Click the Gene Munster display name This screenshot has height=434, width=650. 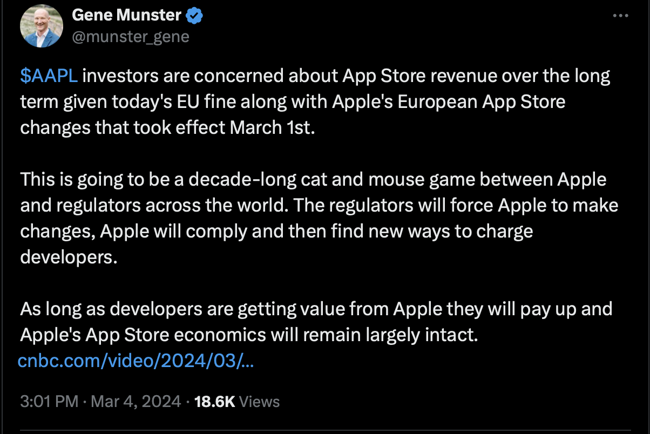pos(126,16)
